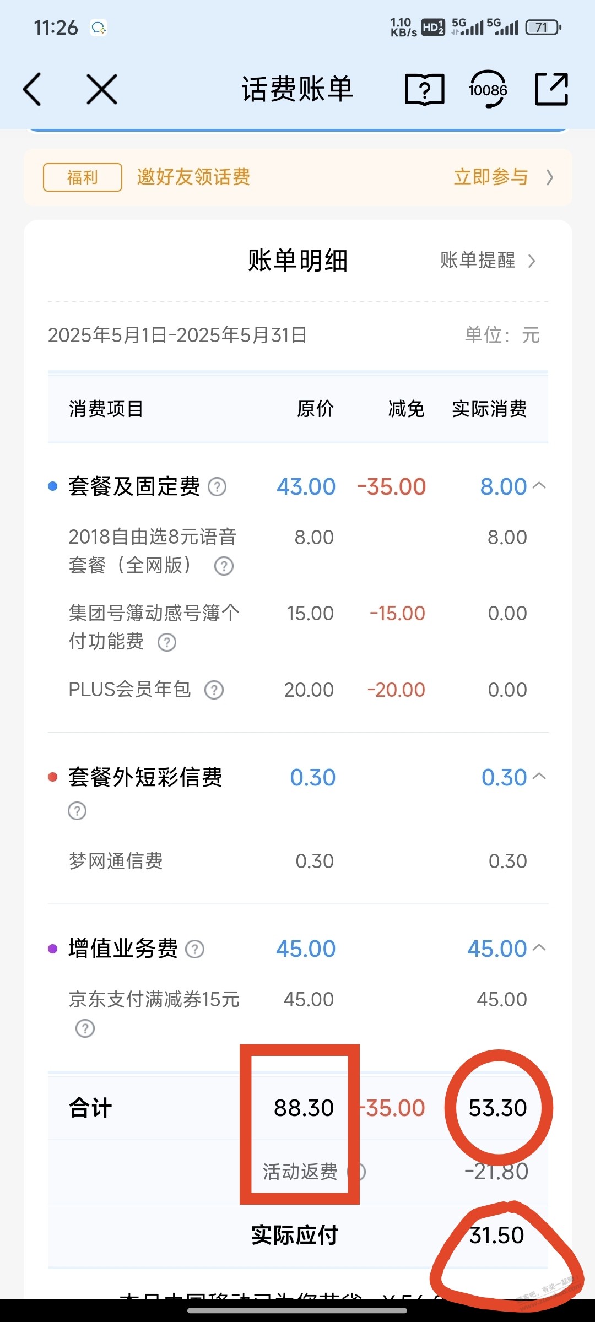Tap the 福利 tag
Screen dimensions: 595x1322
(x=83, y=177)
